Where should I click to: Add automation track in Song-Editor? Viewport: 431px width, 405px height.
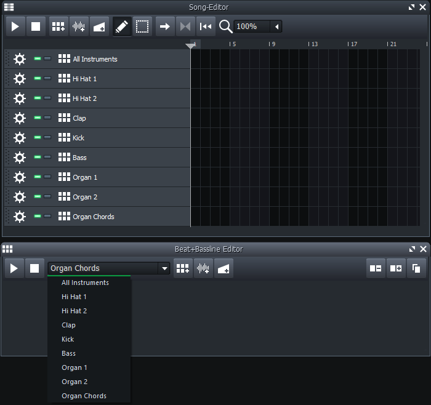99,26
